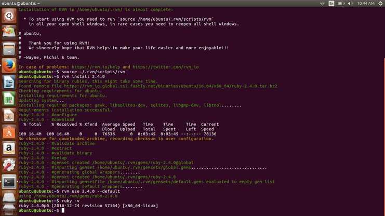The image size is (385, 216).
Task: Open the En keyboard layout indicator
Action: pos(331,4)
